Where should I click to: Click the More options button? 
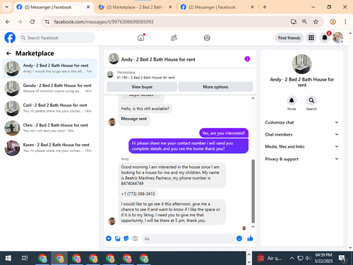click(x=215, y=87)
